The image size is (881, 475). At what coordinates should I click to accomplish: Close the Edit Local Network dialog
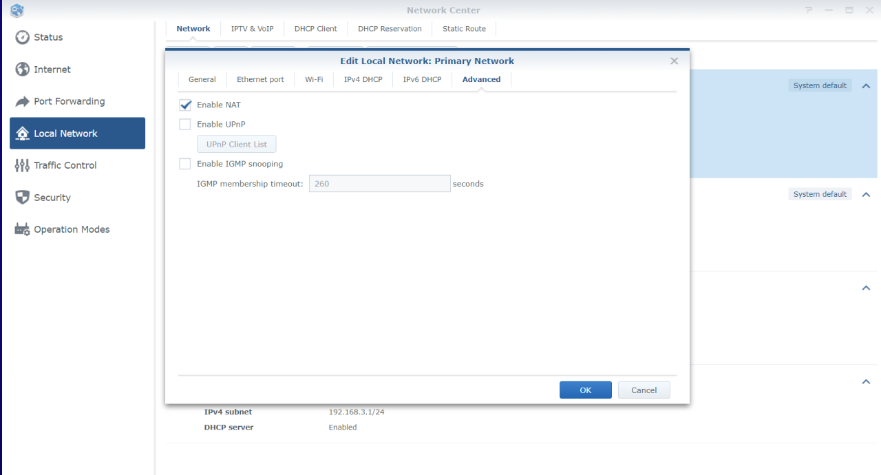point(674,61)
